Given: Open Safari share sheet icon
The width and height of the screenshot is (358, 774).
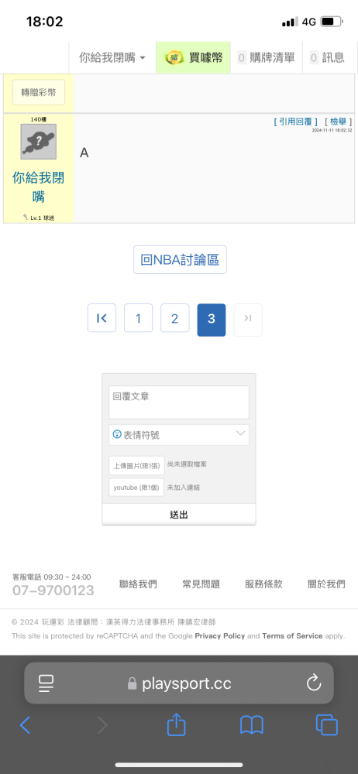Looking at the screenshot, I should [x=176, y=724].
